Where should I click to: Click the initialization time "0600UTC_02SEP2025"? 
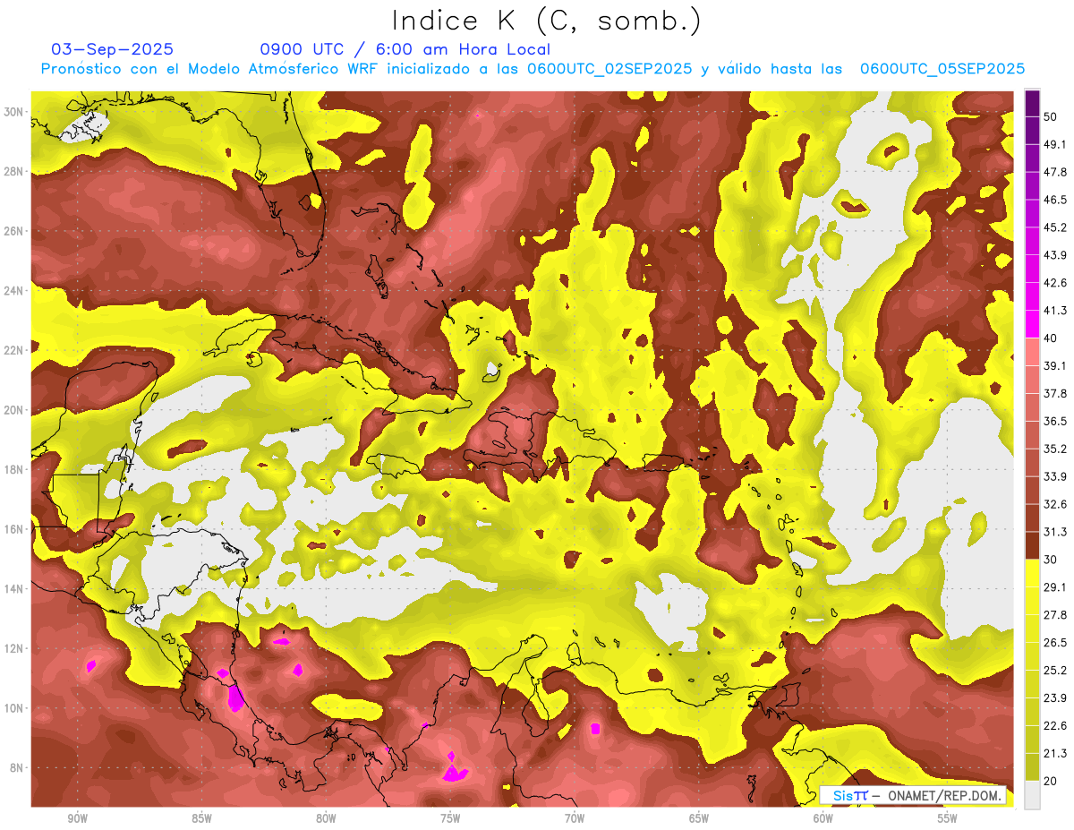609,69
